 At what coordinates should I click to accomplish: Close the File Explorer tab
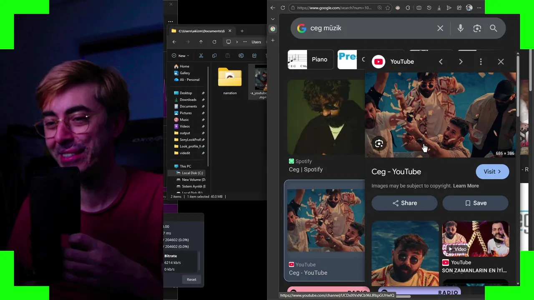coord(230,31)
